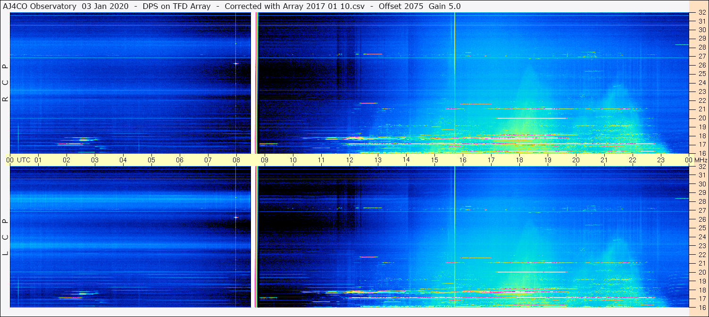Click the "R C P" panel label

[x=6, y=83]
